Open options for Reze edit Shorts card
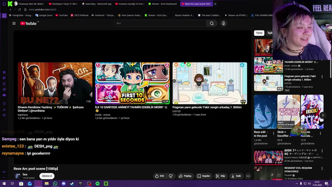 tap(273, 133)
